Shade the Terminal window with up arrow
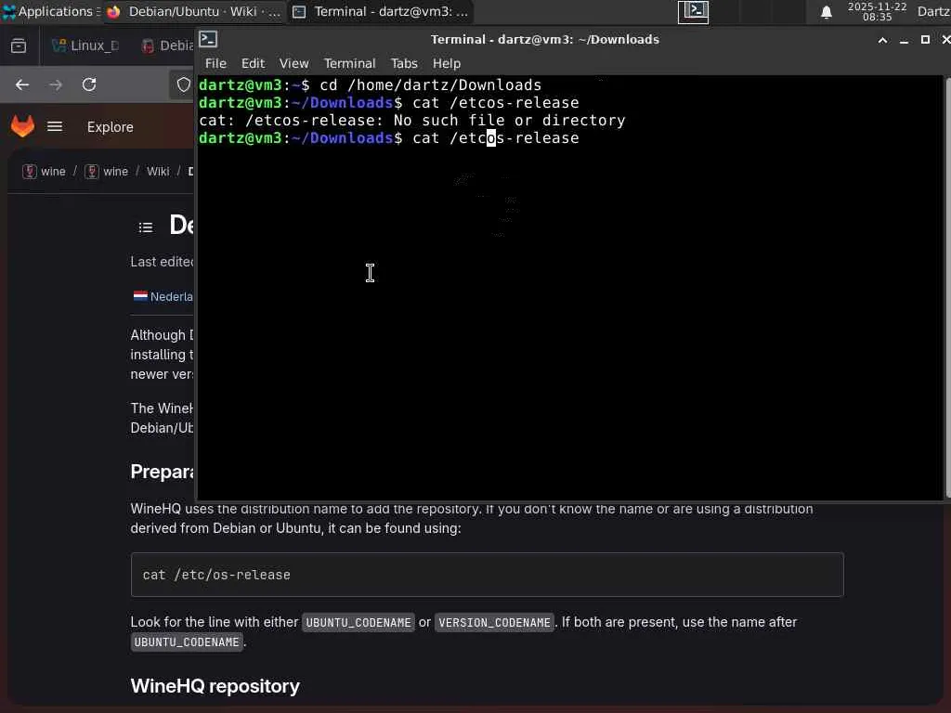The height and width of the screenshot is (713, 951). click(x=882, y=40)
